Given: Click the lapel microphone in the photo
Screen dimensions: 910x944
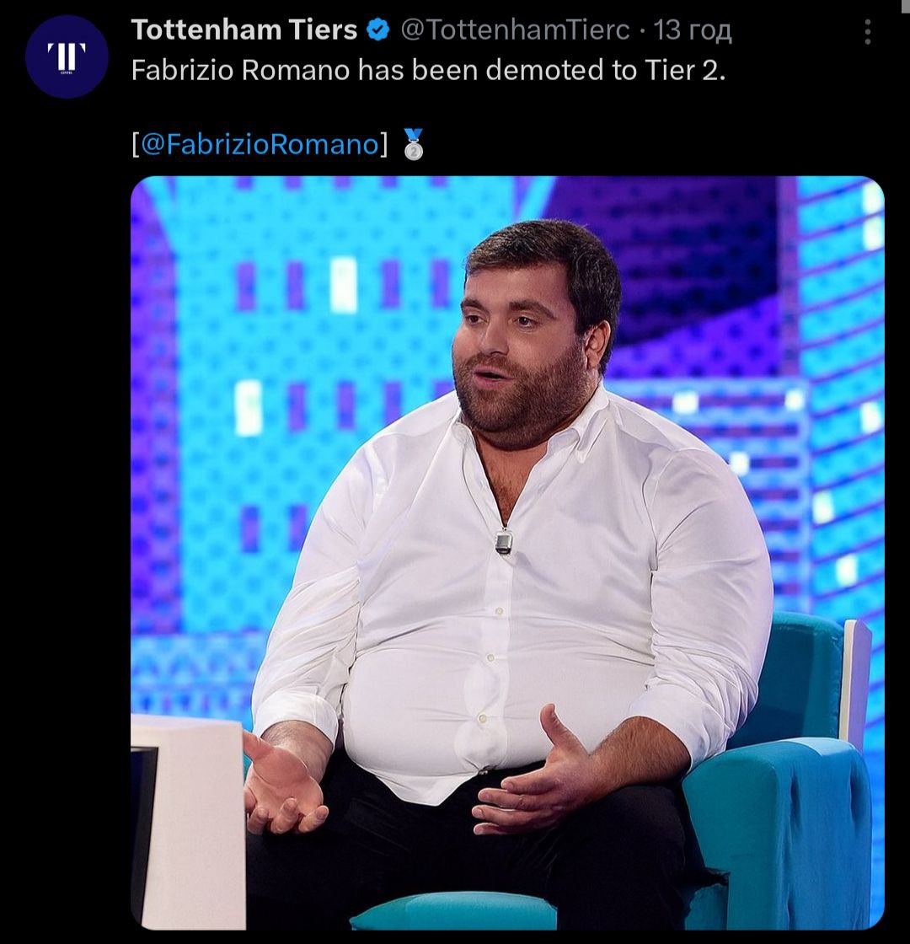Looking at the screenshot, I should [x=504, y=541].
